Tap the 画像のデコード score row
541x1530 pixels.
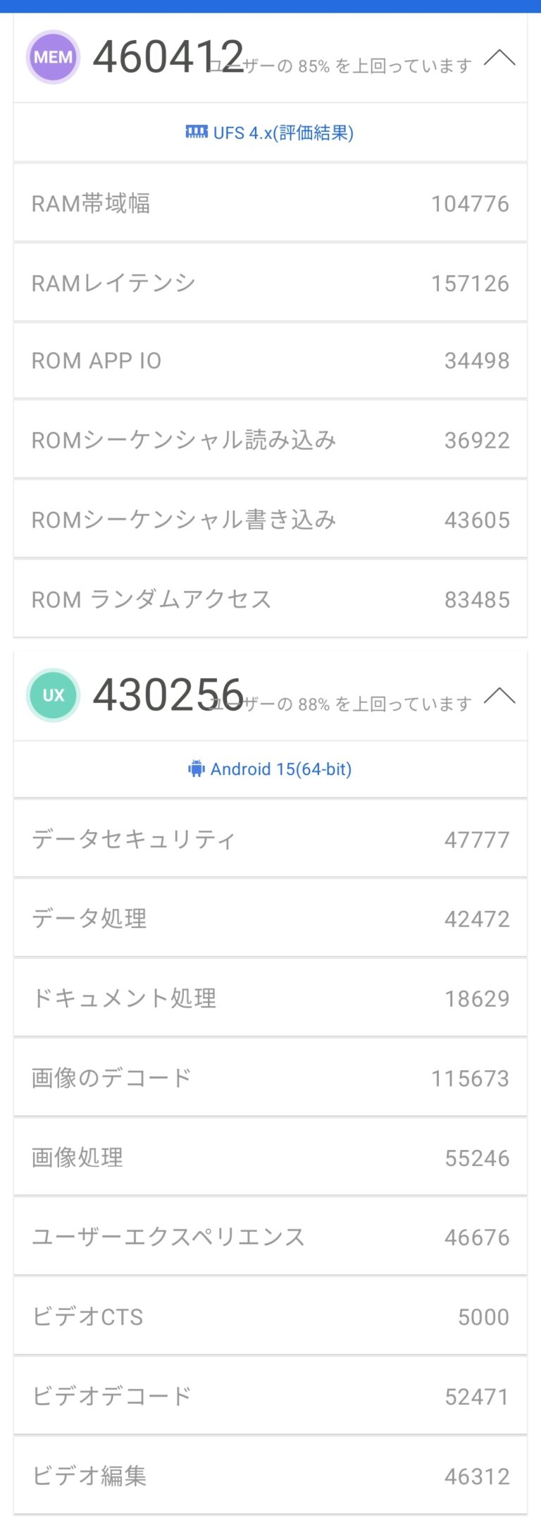pyautogui.click(x=270, y=1079)
